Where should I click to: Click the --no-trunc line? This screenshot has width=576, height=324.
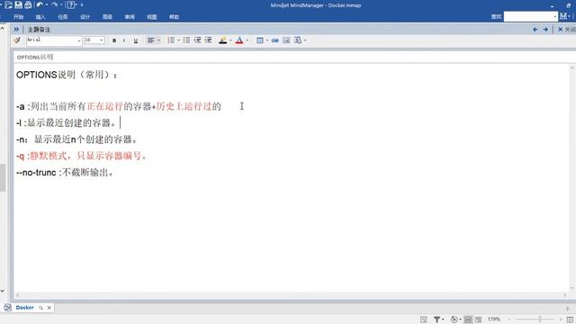click(65, 172)
